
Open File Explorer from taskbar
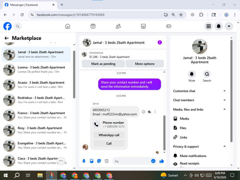click(40, 175)
